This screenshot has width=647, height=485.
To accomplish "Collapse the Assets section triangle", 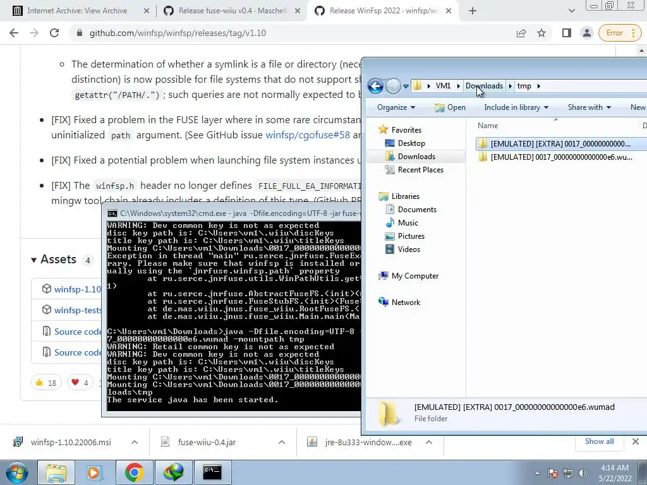I will 34,260.
